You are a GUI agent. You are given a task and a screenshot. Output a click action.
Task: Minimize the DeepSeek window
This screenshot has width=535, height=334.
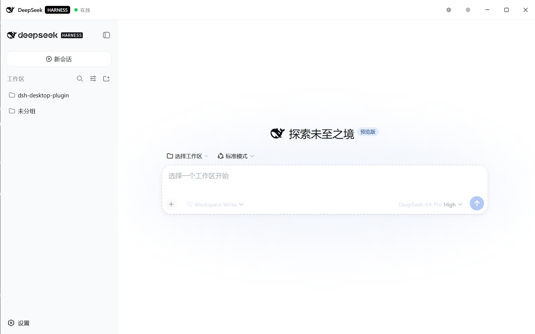click(x=487, y=10)
